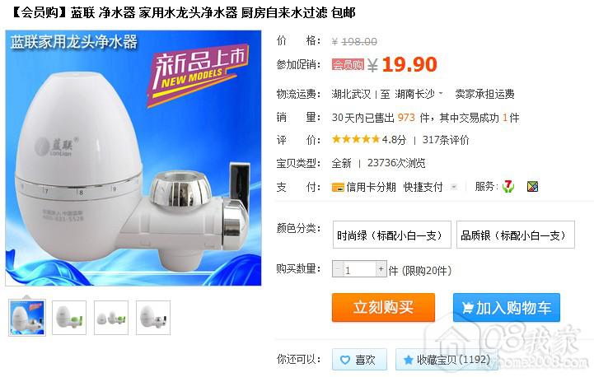Click the 7-day return service icon
This screenshot has height=377, width=594.
508,186
